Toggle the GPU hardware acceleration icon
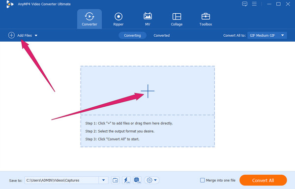 [137, 180]
